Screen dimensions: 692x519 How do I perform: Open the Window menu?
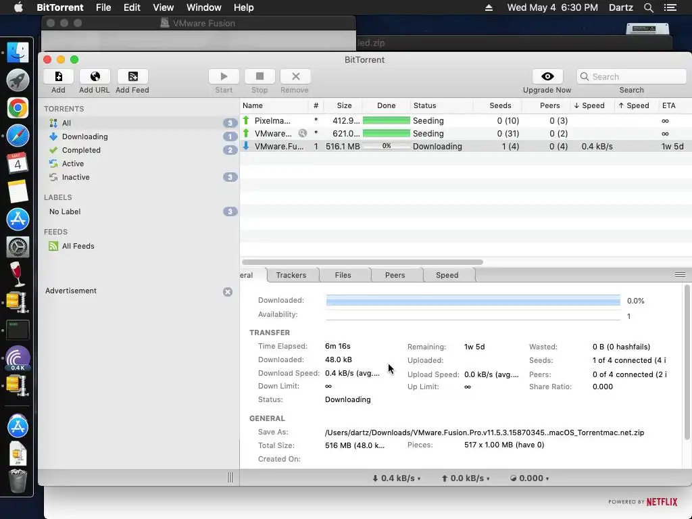point(204,7)
